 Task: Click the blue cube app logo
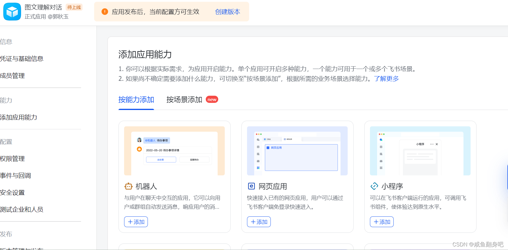pyautogui.click(x=12, y=12)
